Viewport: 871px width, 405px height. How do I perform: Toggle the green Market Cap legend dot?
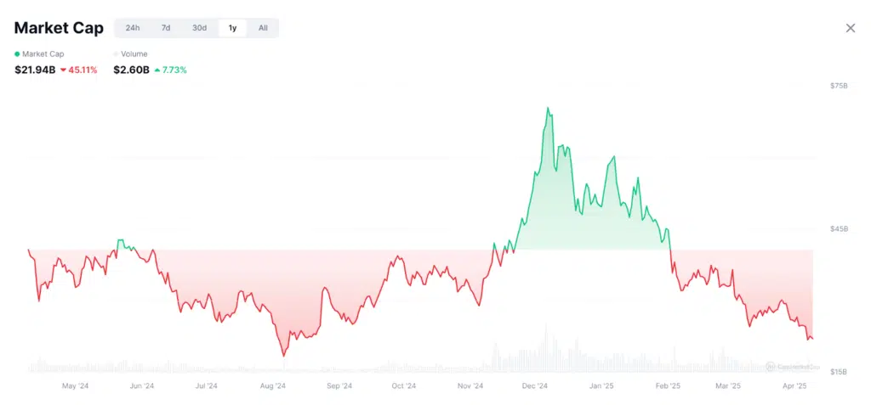[x=17, y=54]
